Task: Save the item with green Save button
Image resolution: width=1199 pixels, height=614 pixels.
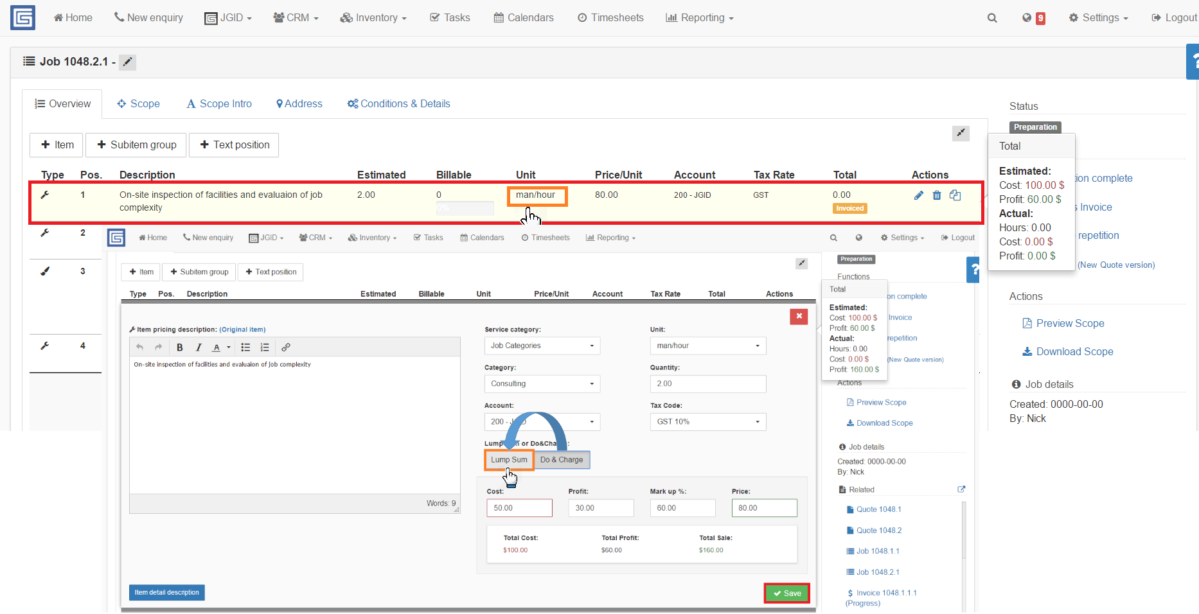Action: pyautogui.click(x=786, y=593)
